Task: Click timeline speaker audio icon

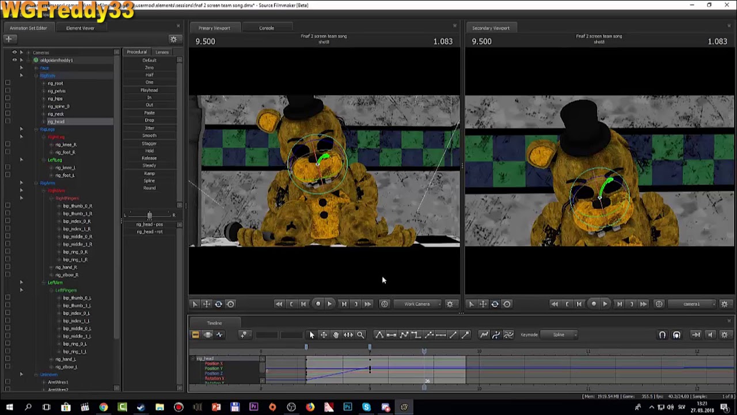Action: tap(710, 334)
